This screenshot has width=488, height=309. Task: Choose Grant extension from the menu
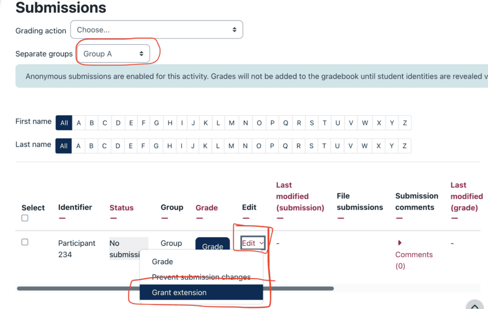[201, 292]
